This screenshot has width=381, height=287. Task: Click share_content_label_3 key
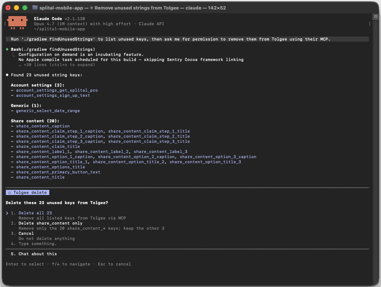coord(161,152)
